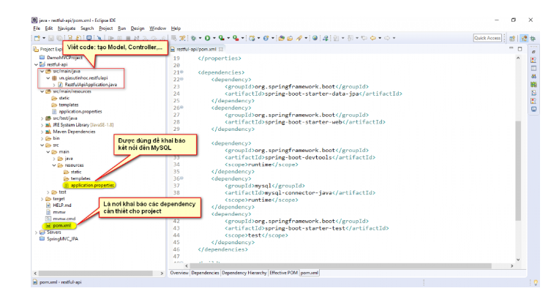Click the Project Explorer horizontal scrollbar
This screenshot has height=291, width=551.
(x=96, y=273)
